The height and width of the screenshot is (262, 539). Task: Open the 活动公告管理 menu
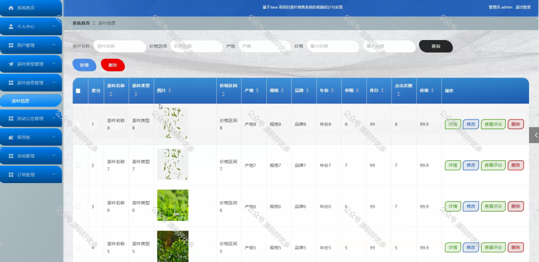(31, 118)
